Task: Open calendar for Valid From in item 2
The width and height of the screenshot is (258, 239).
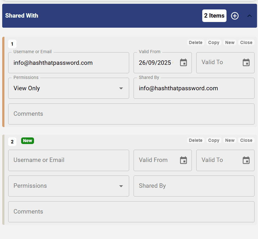Action: pyautogui.click(x=183, y=160)
